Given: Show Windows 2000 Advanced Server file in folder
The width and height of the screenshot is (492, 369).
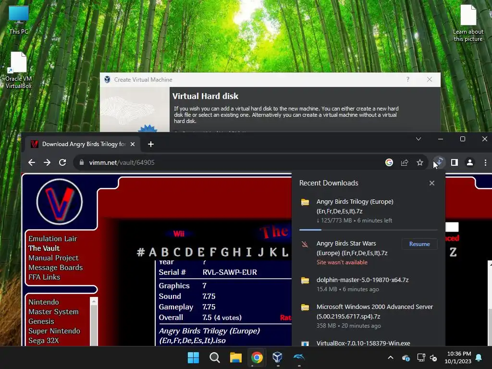Looking at the screenshot, I should [305, 307].
